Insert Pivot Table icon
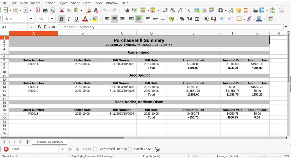Viewport: 291px width, 158px height. (x=212, y=10)
